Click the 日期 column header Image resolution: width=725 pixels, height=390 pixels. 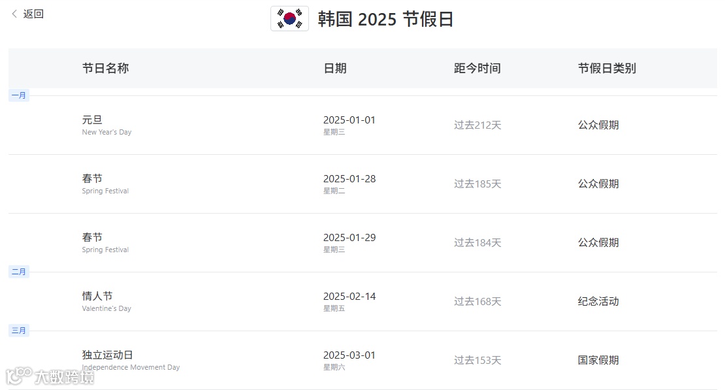point(335,69)
